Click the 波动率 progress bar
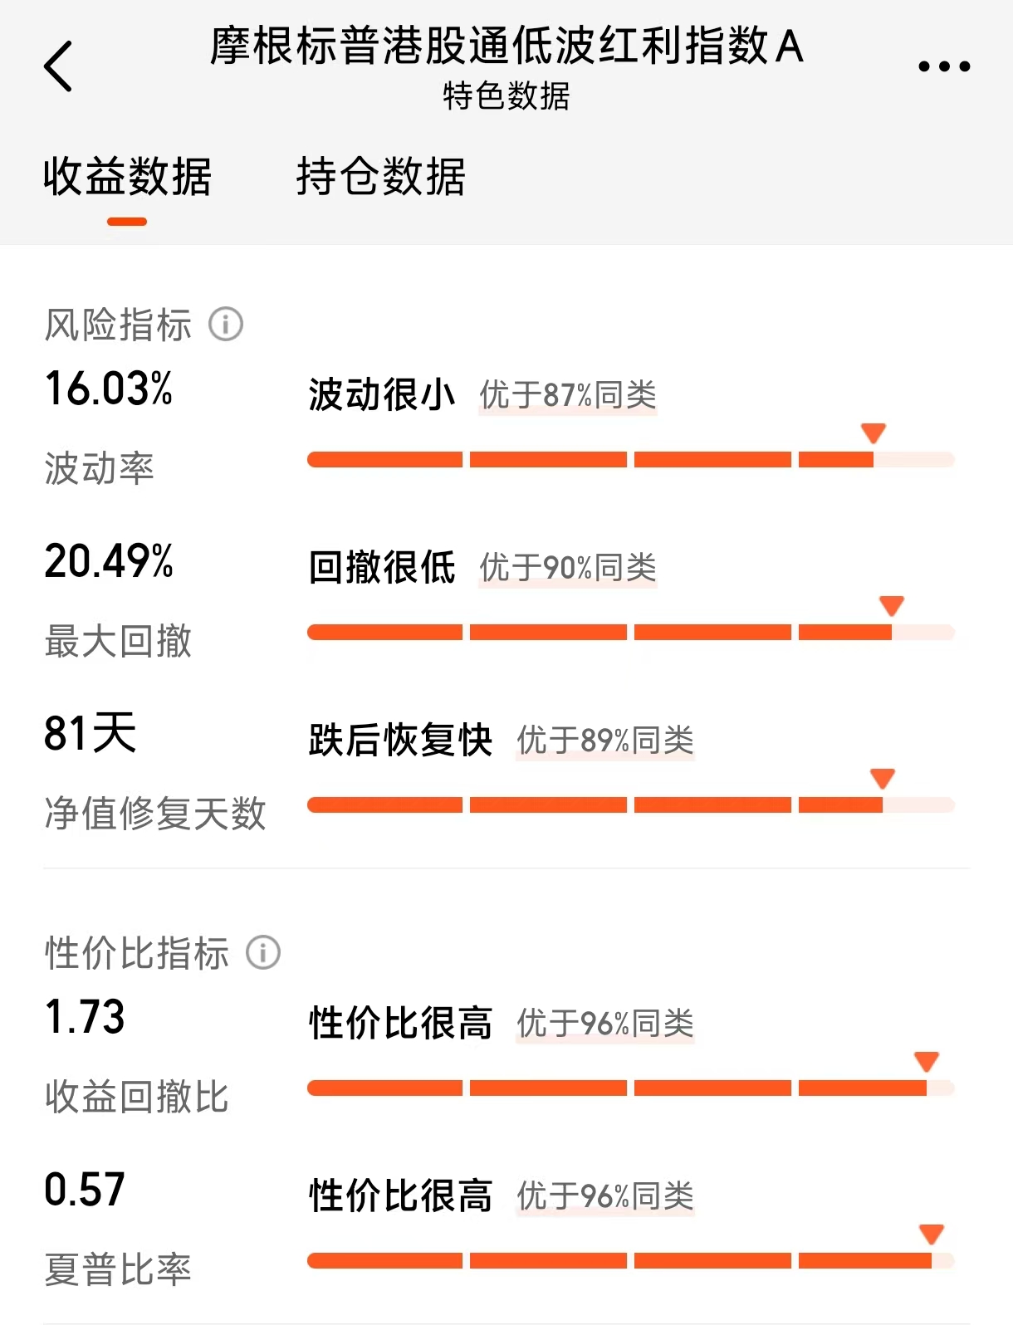1013x1325 pixels. pyautogui.click(x=631, y=460)
